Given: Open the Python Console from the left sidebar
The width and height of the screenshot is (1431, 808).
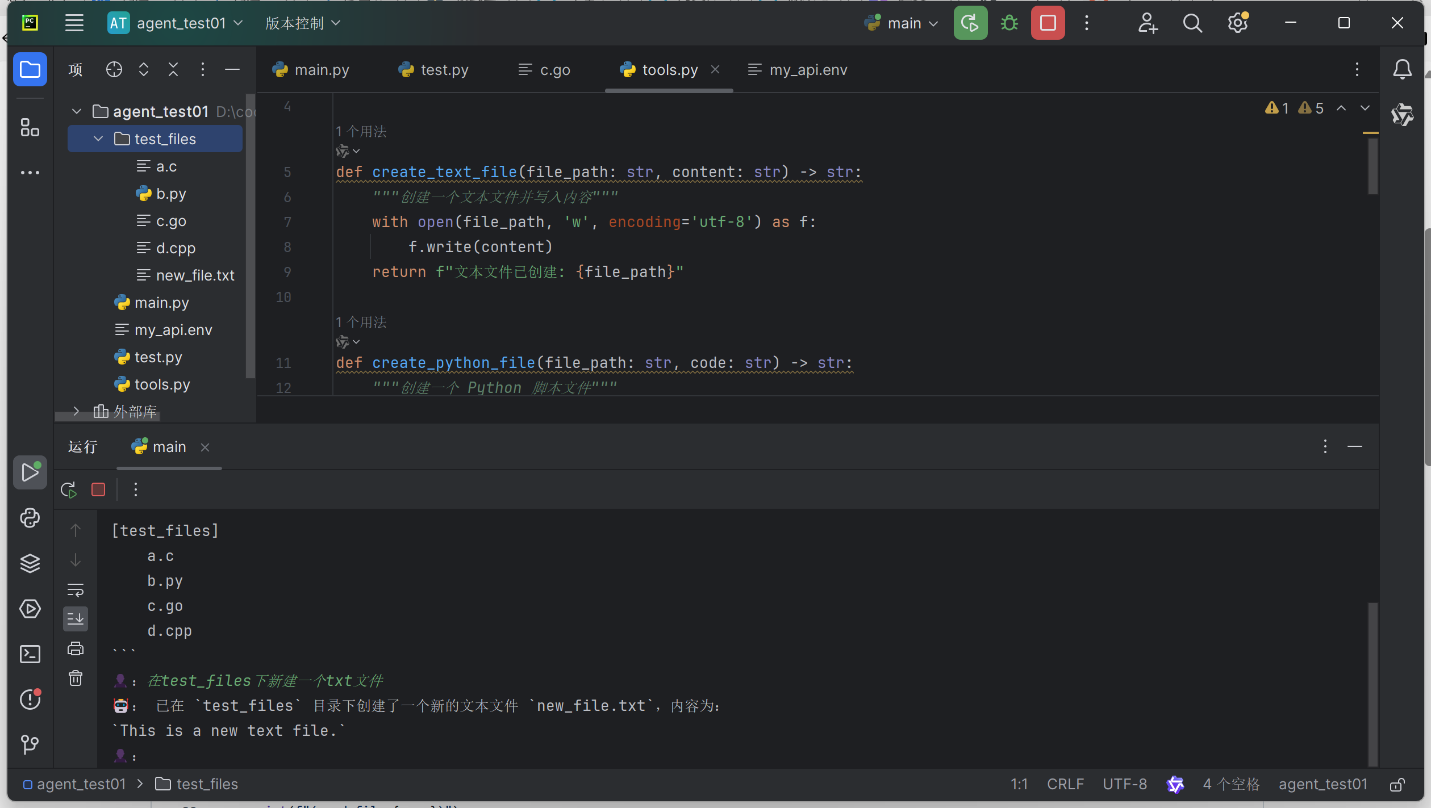Looking at the screenshot, I should click(30, 518).
